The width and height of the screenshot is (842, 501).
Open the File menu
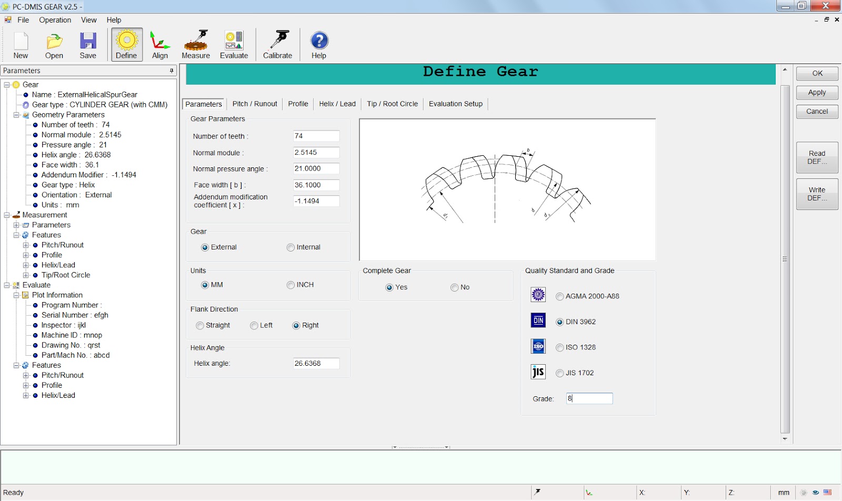(x=23, y=20)
